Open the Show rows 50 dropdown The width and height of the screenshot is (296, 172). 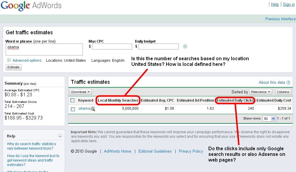click(x=269, y=119)
